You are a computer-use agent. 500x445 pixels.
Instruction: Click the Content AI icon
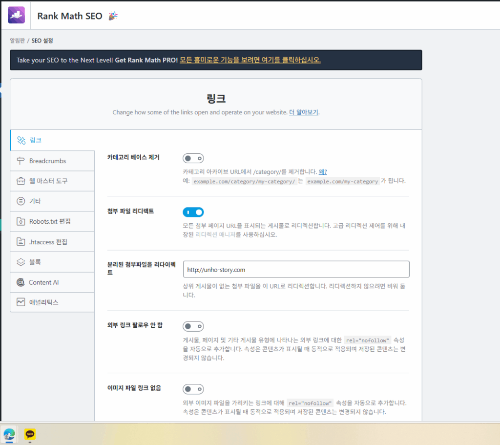21,282
